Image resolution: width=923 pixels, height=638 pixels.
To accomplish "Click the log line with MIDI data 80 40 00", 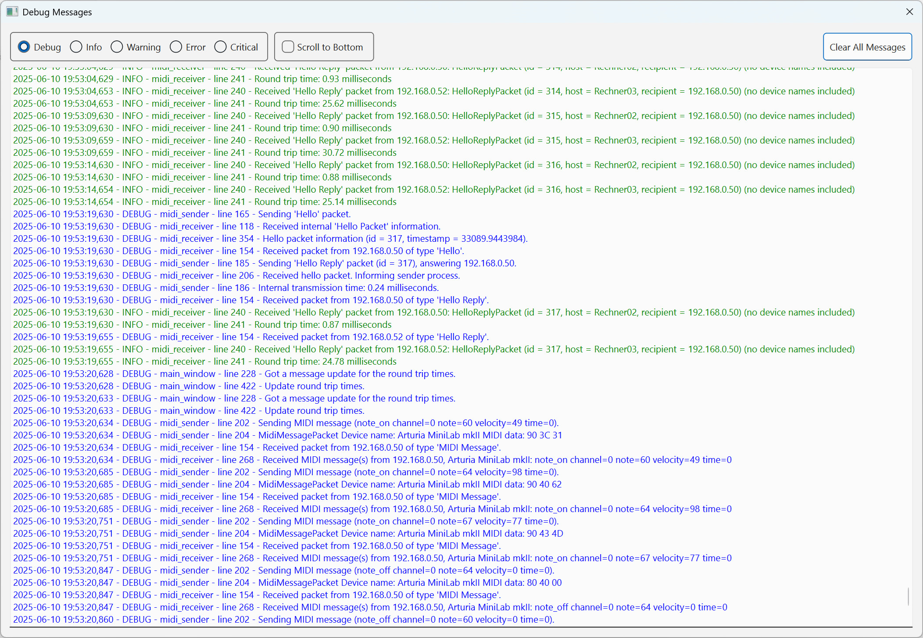I will click(x=287, y=583).
